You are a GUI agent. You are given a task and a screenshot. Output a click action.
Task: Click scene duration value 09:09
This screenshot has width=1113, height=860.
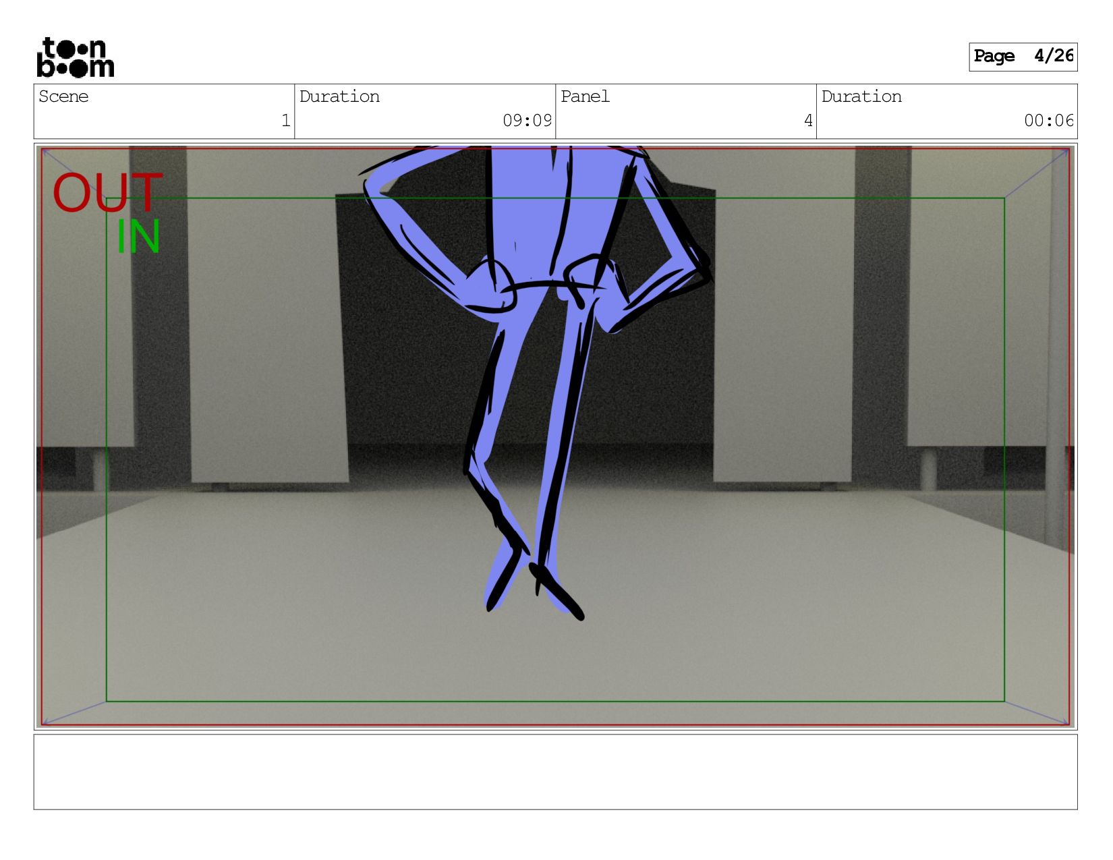point(527,121)
